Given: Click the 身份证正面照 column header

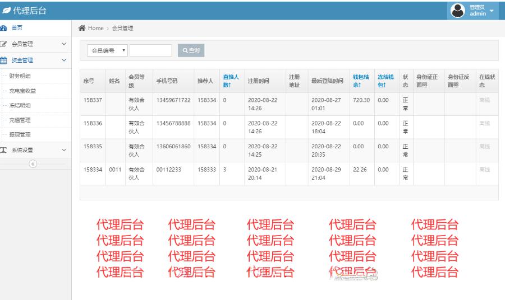Looking at the screenshot, I should [427, 81].
